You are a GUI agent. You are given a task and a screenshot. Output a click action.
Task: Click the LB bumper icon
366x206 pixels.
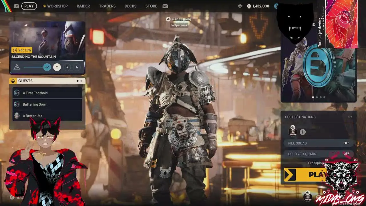[16, 6]
